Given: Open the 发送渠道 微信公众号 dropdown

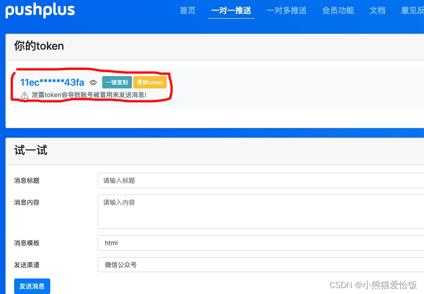Looking at the screenshot, I should point(261,265).
